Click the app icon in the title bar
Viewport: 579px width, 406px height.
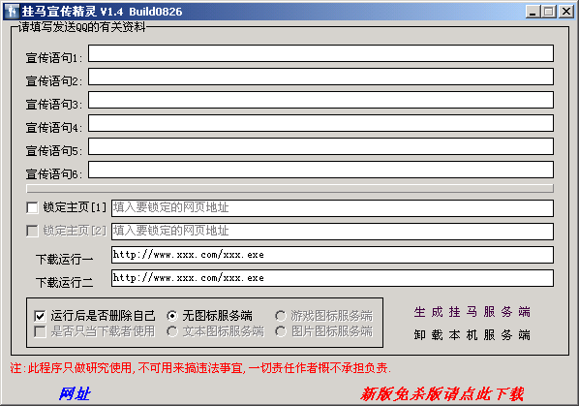coord(13,11)
